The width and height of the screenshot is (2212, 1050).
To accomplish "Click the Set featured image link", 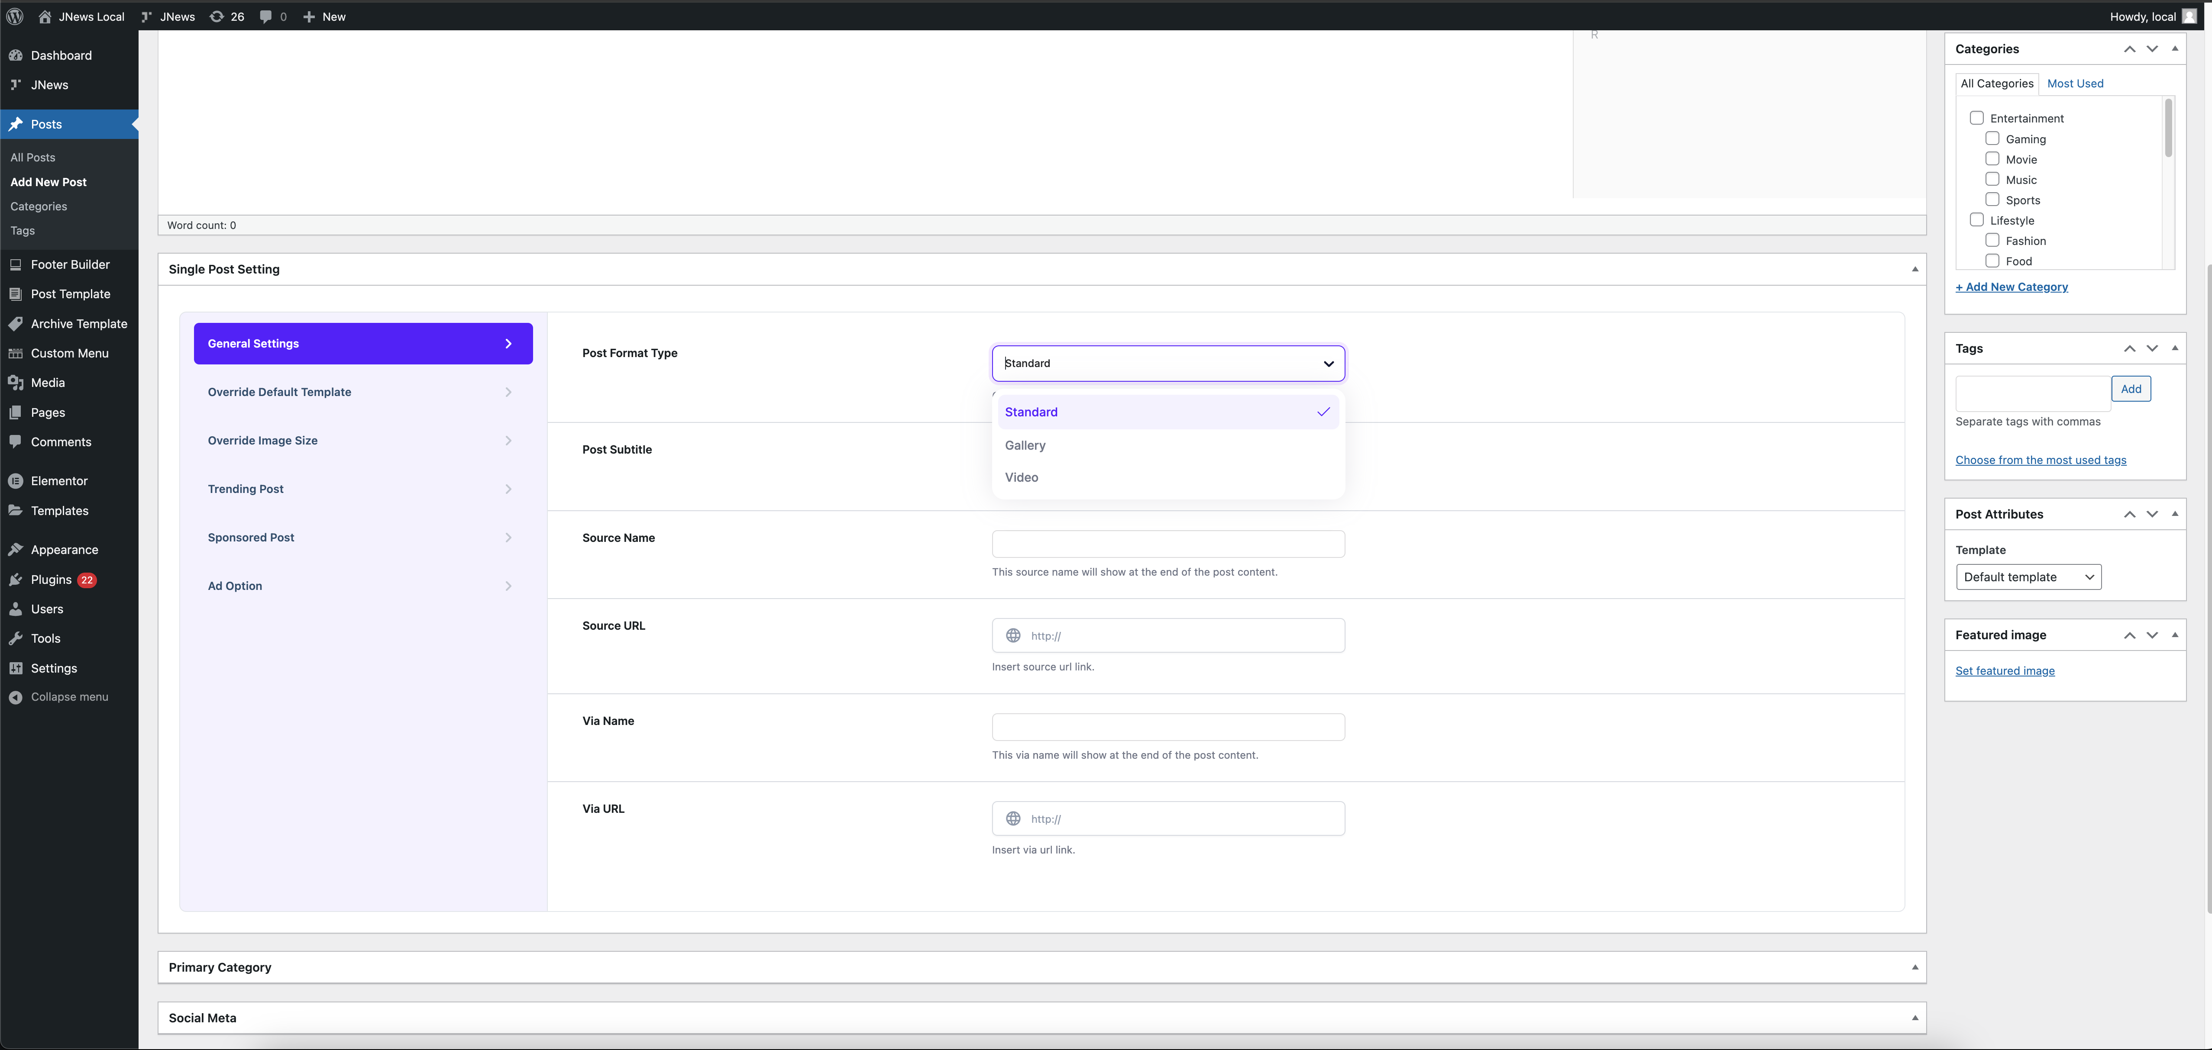I will pos(2004,671).
